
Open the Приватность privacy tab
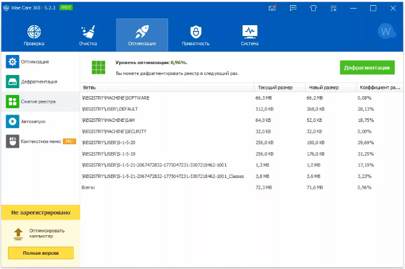click(x=196, y=35)
